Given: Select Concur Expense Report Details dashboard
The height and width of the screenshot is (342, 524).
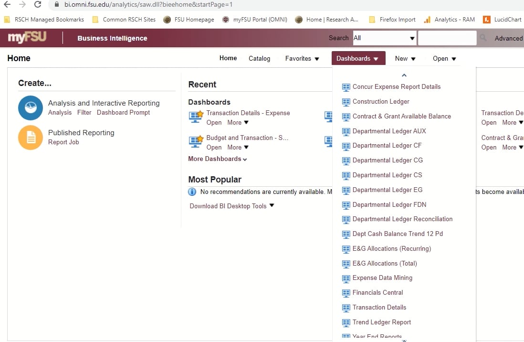Looking at the screenshot, I should pyautogui.click(x=396, y=87).
